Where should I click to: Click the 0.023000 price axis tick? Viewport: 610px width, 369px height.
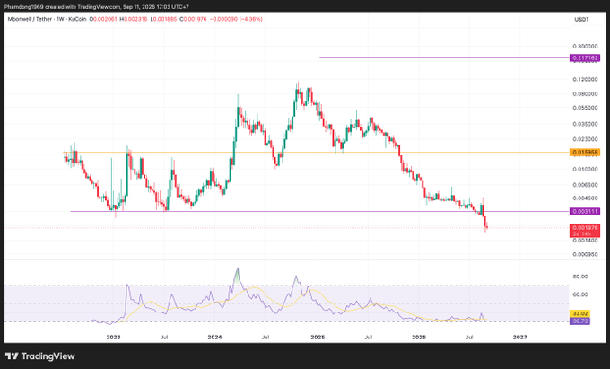click(x=585, y=139)
